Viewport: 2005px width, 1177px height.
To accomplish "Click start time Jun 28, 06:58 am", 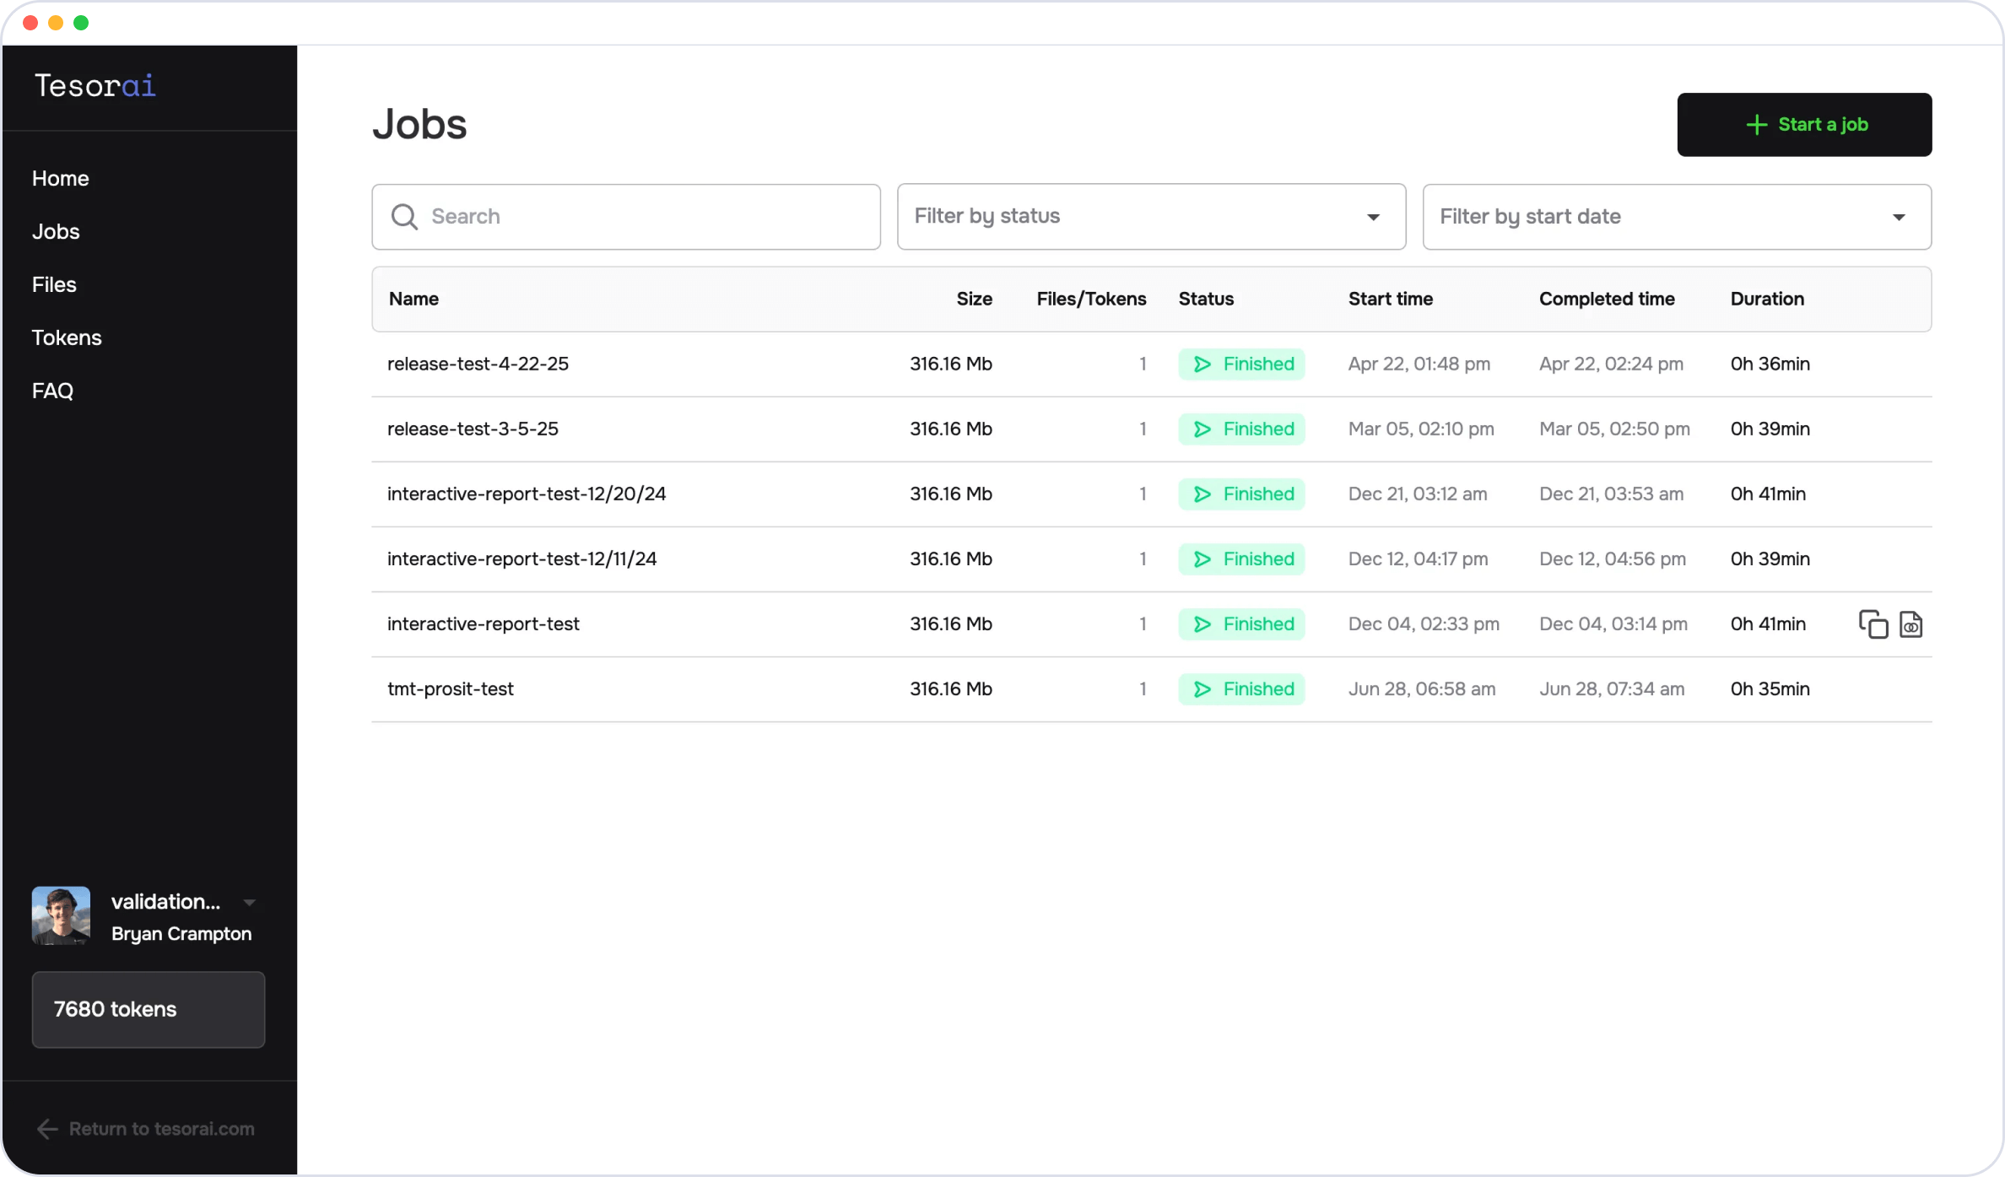I will point(1422,689).
